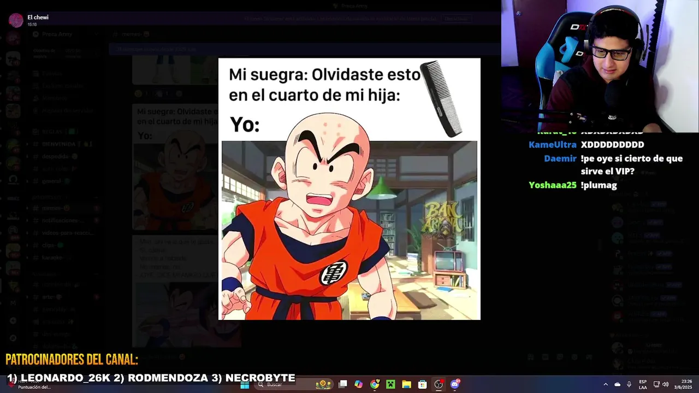699x393 pixels.
Task: Open OneDrive cloud tray icon
Action: (x=617, y=384)
